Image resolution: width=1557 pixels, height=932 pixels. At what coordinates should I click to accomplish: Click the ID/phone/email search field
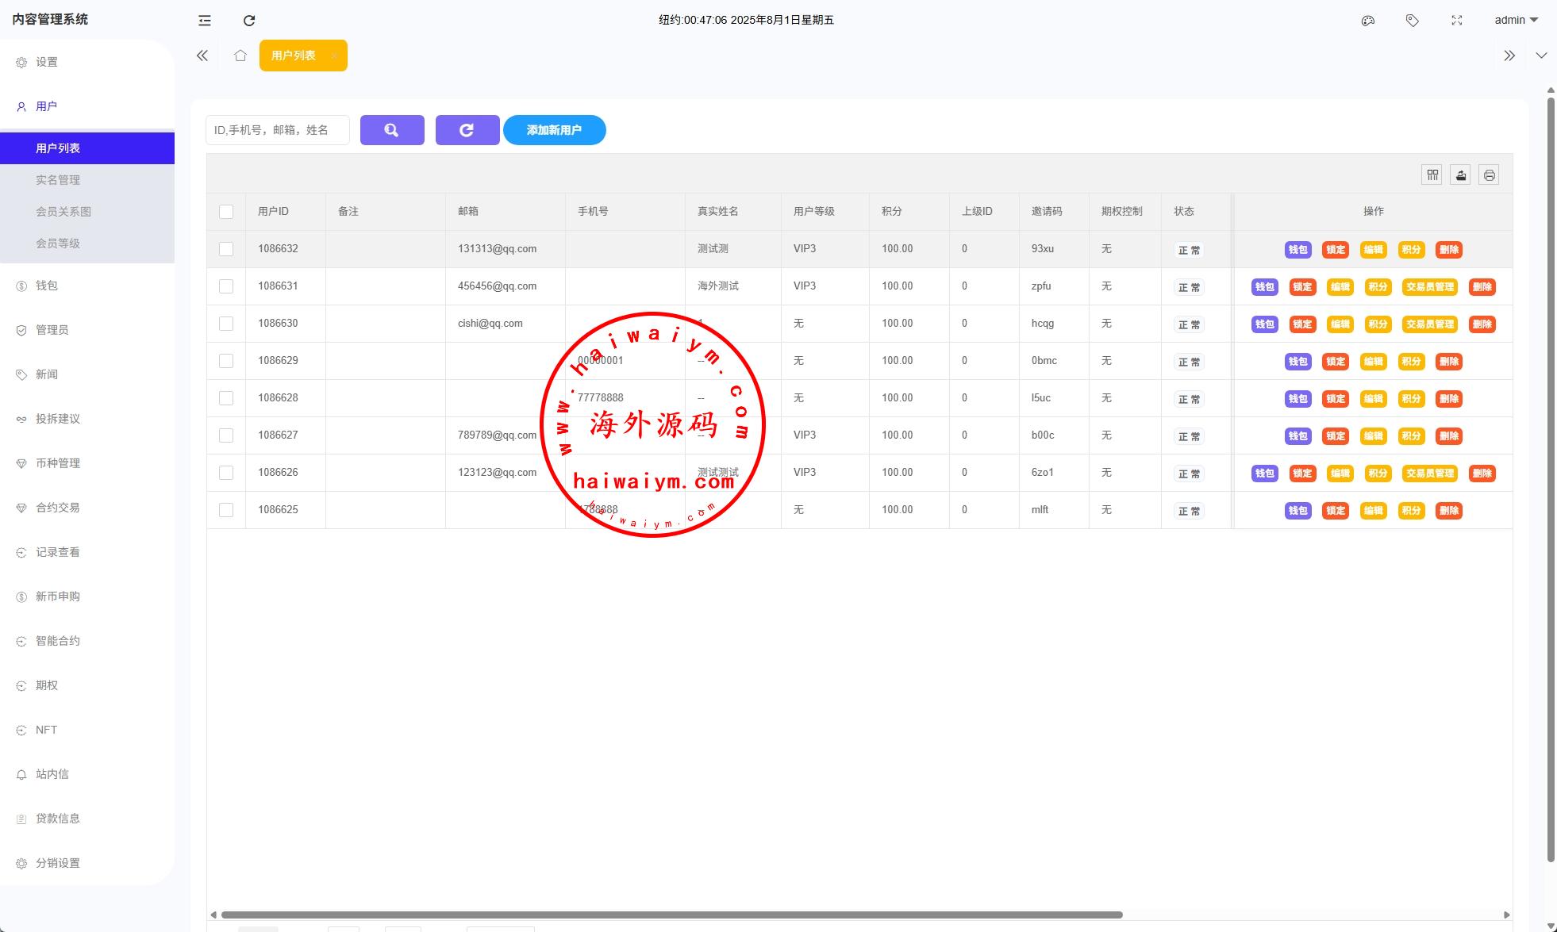pyautogui.click(x=277, y=130)
